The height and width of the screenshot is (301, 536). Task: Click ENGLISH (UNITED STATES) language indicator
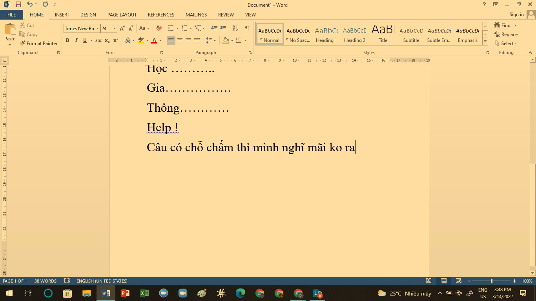(x=102, y=281)
